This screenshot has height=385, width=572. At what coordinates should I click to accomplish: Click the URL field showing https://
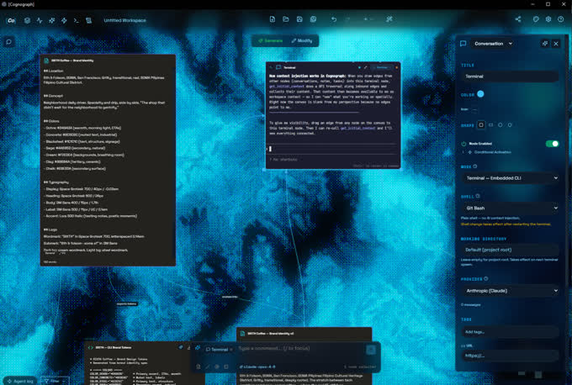510,356
